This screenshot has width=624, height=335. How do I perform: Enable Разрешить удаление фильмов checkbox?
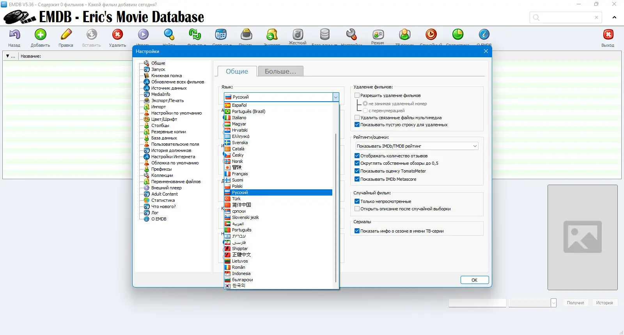click(357, 95)
